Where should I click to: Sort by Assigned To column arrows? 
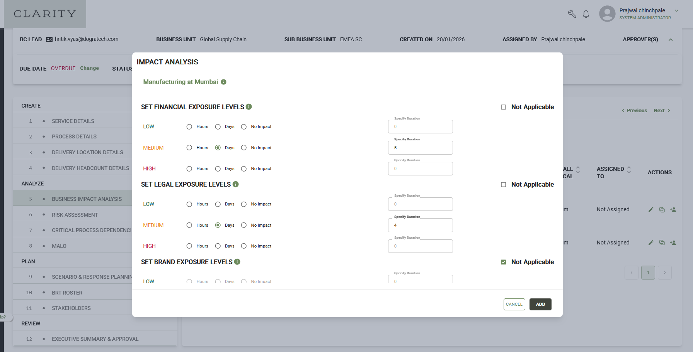(x=629, y=169)
